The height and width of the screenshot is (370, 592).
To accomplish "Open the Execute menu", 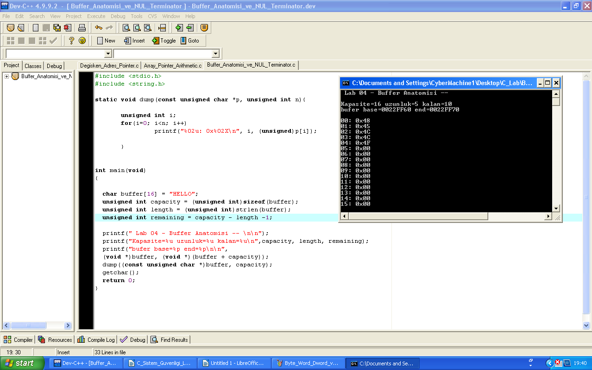I will [x=96, y=16].
